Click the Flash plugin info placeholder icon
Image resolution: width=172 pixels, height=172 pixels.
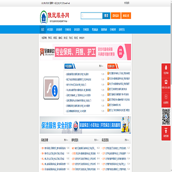click(x=51, y=88)
